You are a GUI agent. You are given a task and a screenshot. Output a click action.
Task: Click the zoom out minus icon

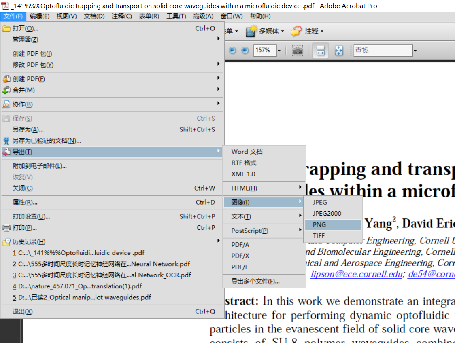[232, 51]
